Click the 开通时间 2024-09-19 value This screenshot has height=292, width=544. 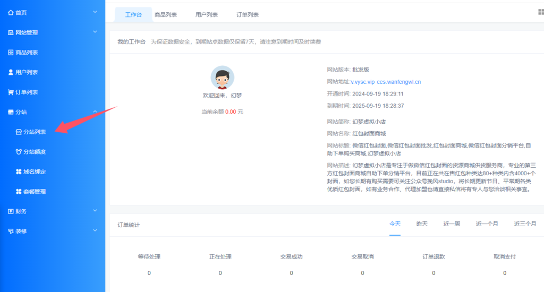click(x=378, y=94)
